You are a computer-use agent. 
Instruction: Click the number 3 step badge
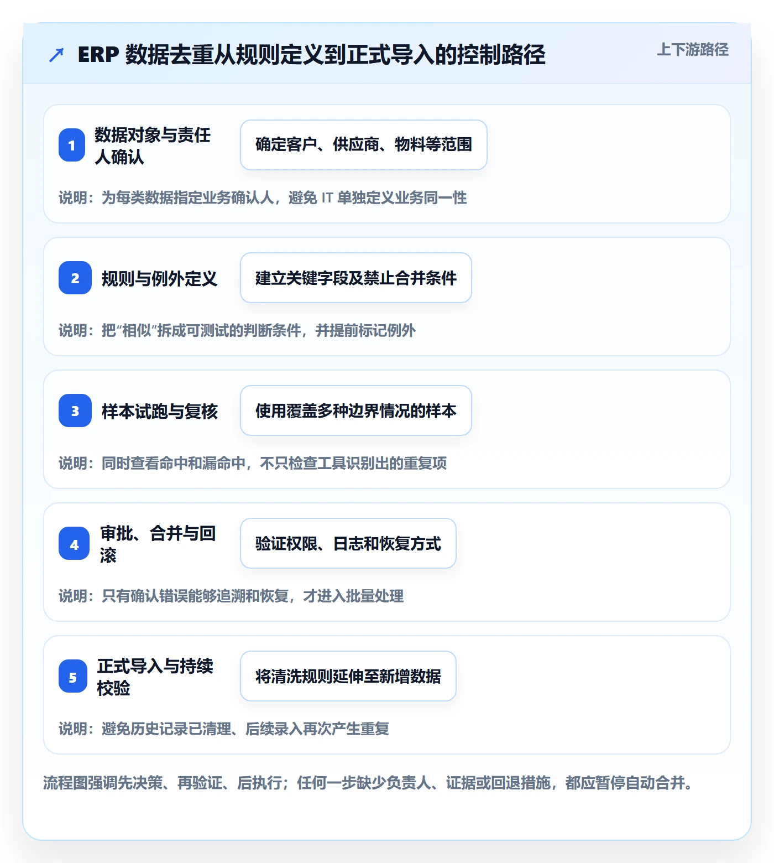(75, 410)
